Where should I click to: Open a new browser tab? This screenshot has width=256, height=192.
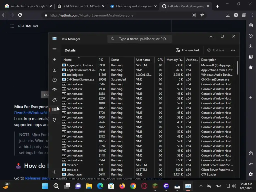(x=217, y=6)
